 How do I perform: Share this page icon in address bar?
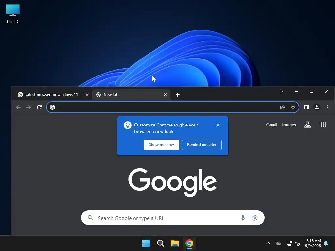[x=283, y=107]
